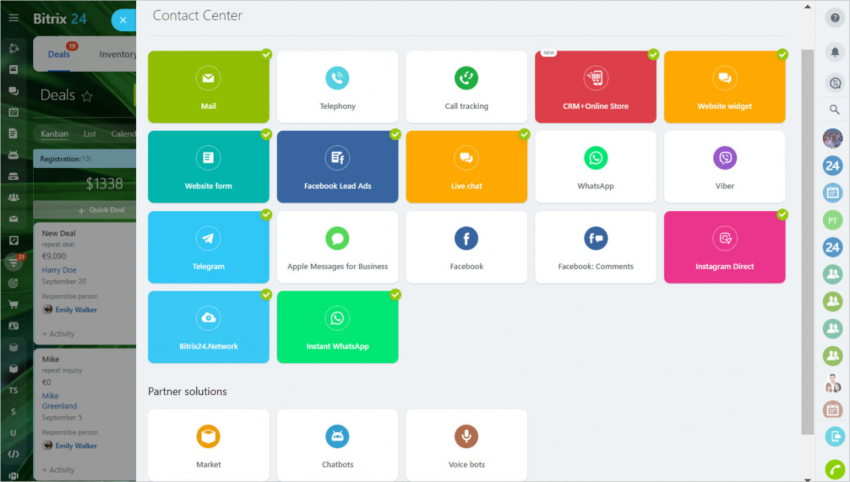
Task: Open CRM+Online Store tile
Action: coord(596,87)
